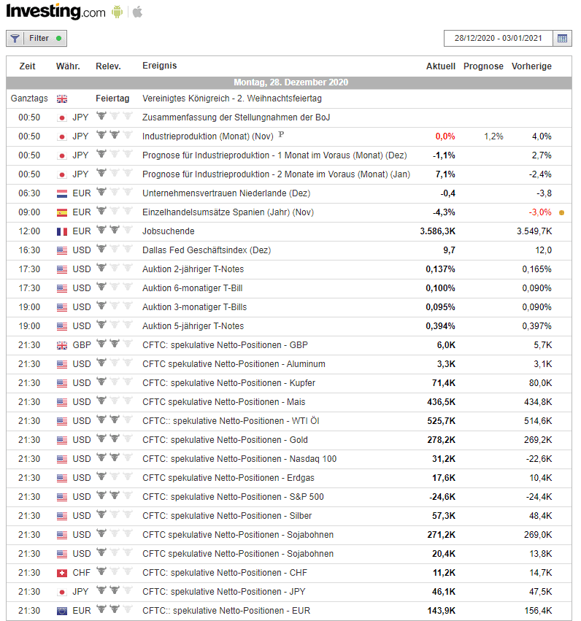581x621 pixels.
Task: Click bull relevance icons for CFTC GBP row
Action: (x=115, y=344)
